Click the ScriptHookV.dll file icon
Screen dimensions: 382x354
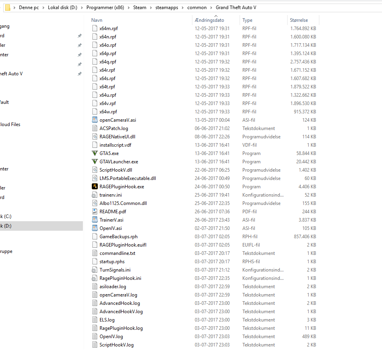coord(95,170)
